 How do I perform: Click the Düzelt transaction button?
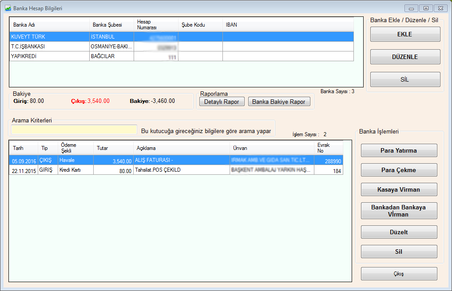[399, 232]
